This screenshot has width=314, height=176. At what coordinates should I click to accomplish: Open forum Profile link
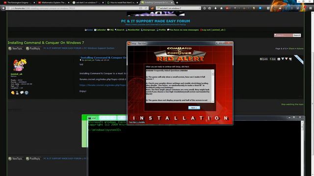tap(161, 30)
